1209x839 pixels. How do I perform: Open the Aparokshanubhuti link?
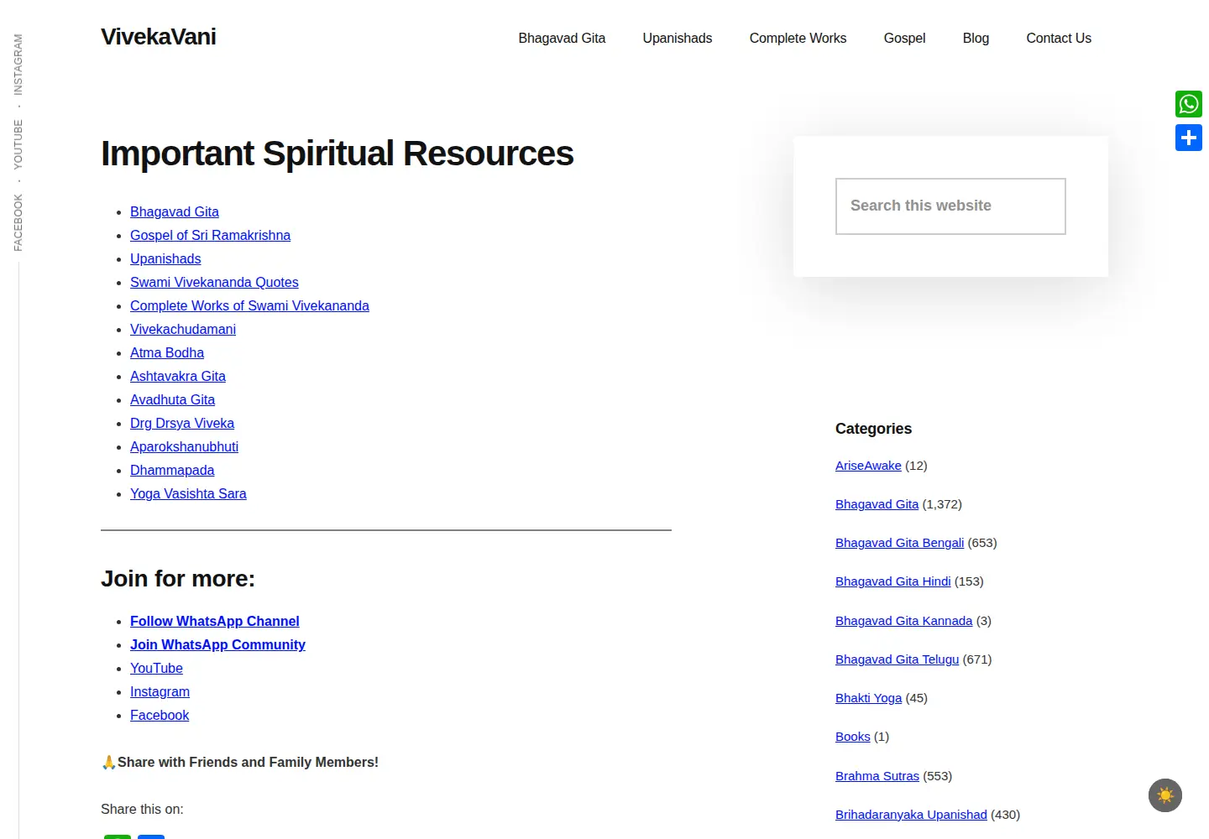click(x=184, y=446)
